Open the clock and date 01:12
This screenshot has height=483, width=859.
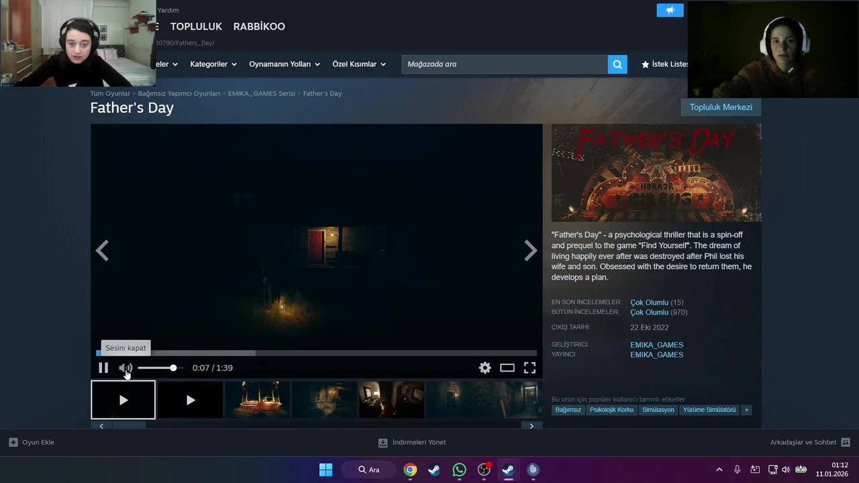tap(832, 470)
